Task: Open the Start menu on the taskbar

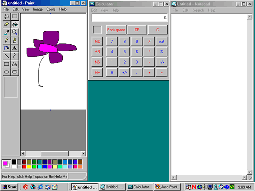Action: (x=9, y=187)
